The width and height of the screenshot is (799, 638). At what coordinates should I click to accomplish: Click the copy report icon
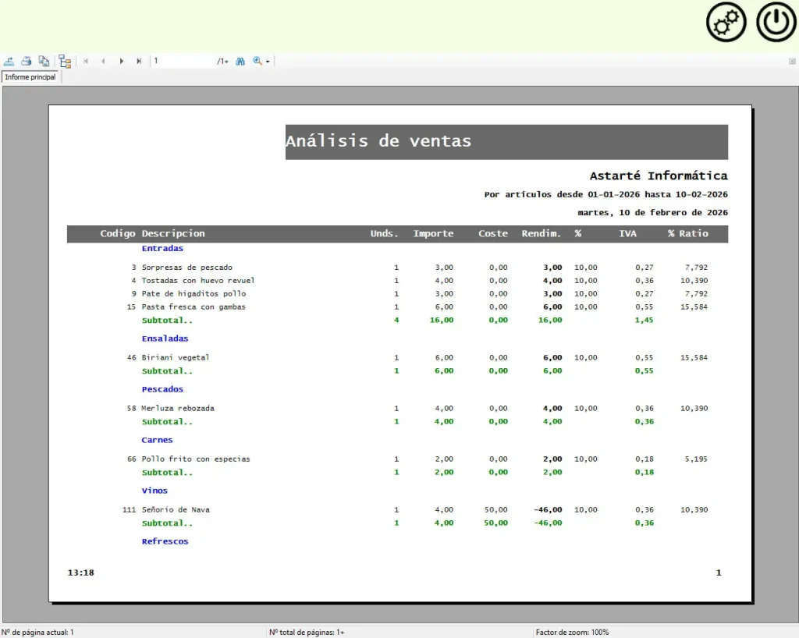44,61
